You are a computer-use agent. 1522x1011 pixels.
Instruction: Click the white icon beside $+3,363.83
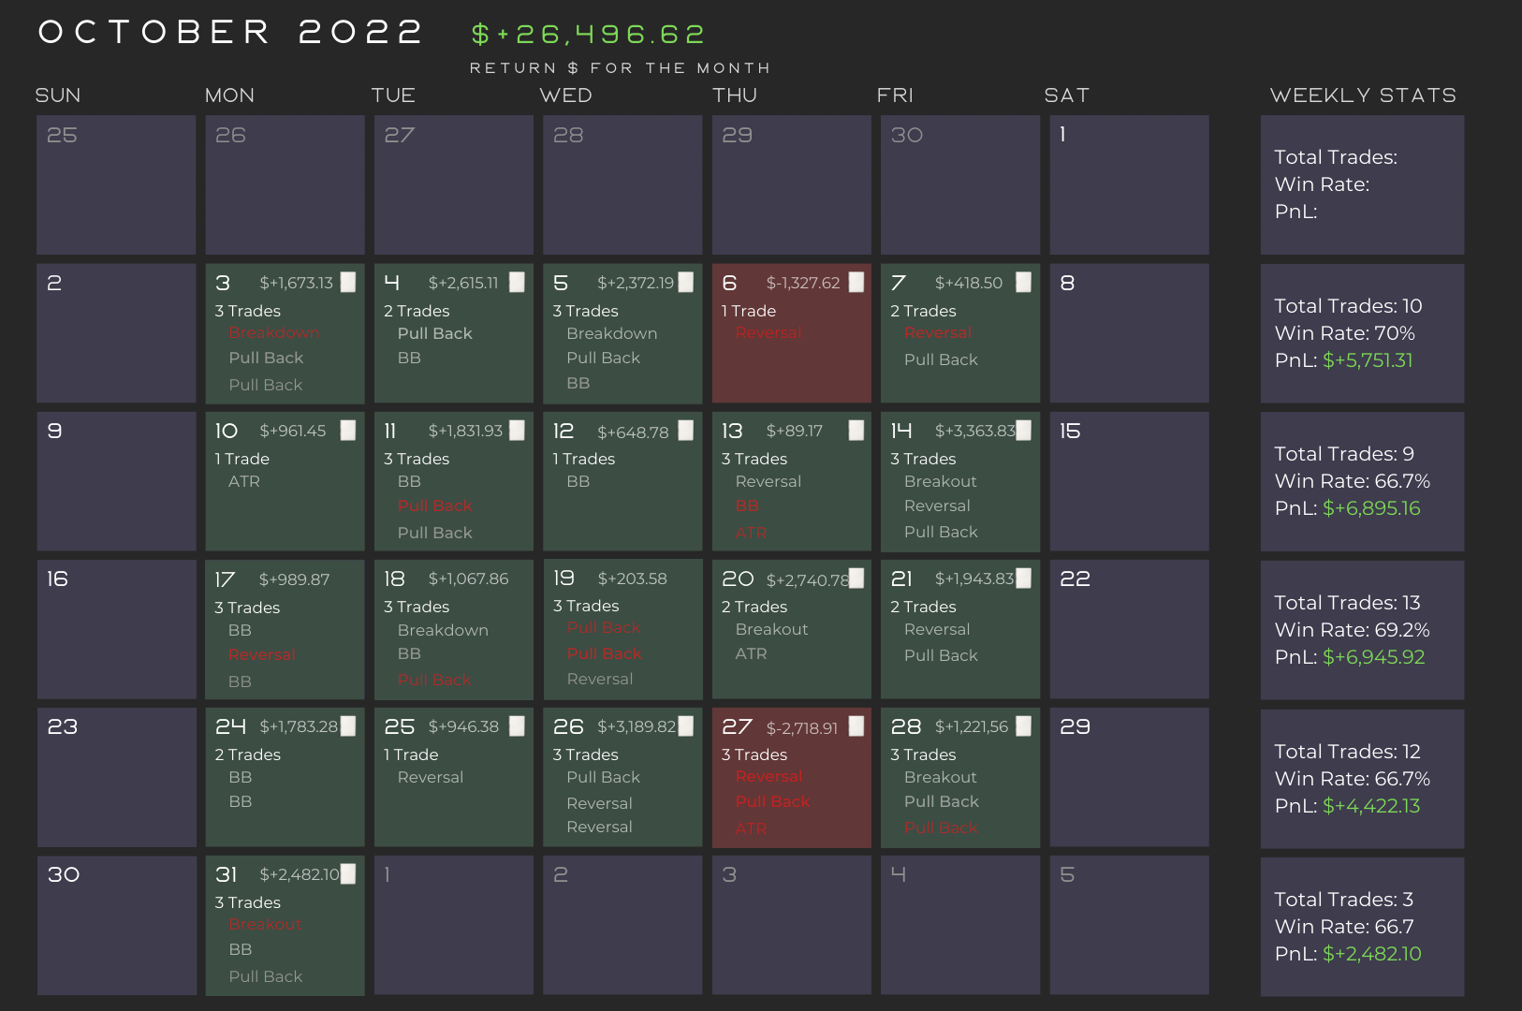point(1024,431)
